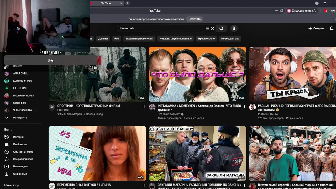Click the Навигатор sidebar heading

(x=12, y=185)
